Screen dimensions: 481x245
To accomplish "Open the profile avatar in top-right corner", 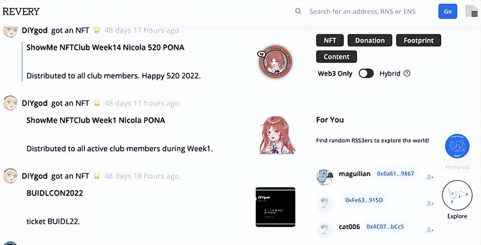I will pos(471,11).
